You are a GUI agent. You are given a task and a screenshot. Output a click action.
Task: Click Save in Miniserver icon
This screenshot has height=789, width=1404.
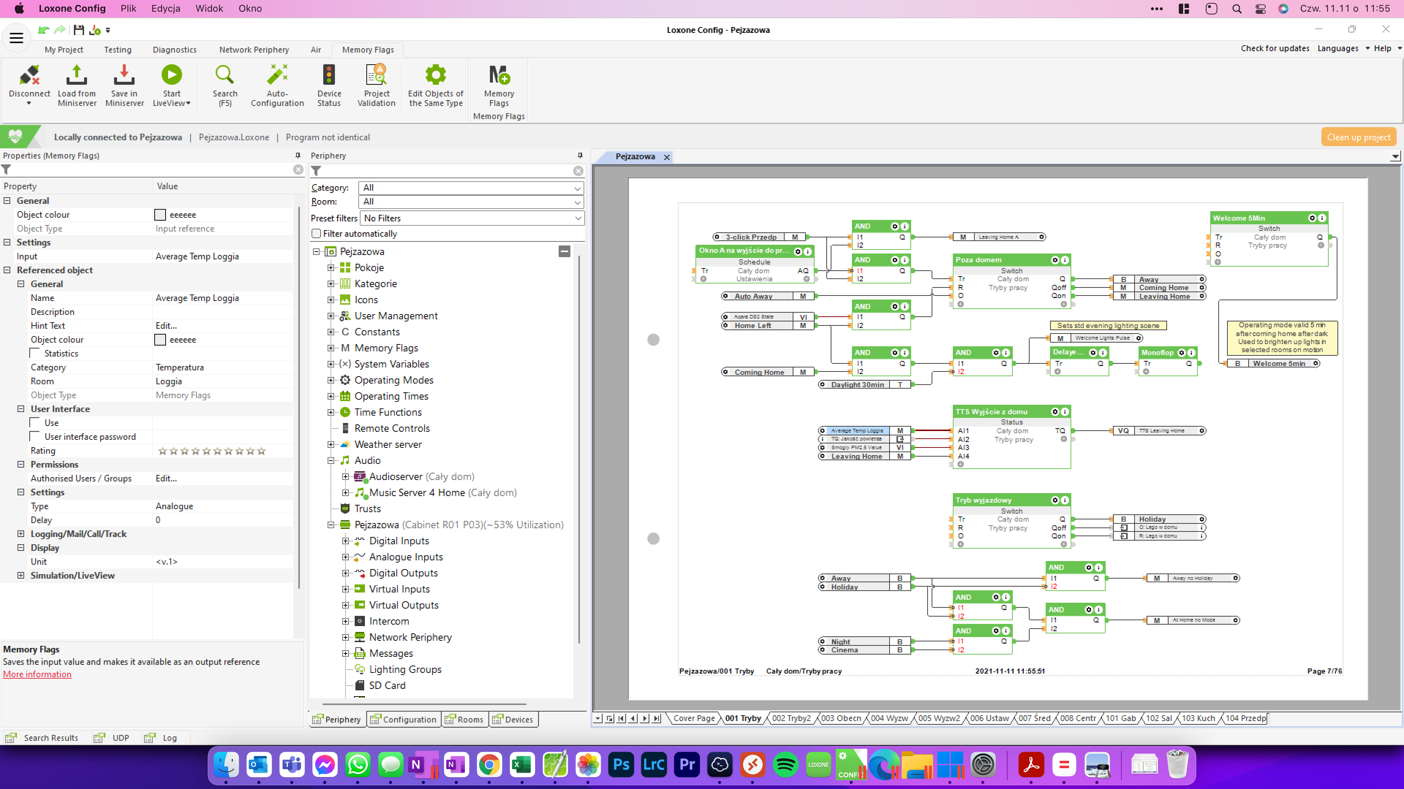click(124, 76)
